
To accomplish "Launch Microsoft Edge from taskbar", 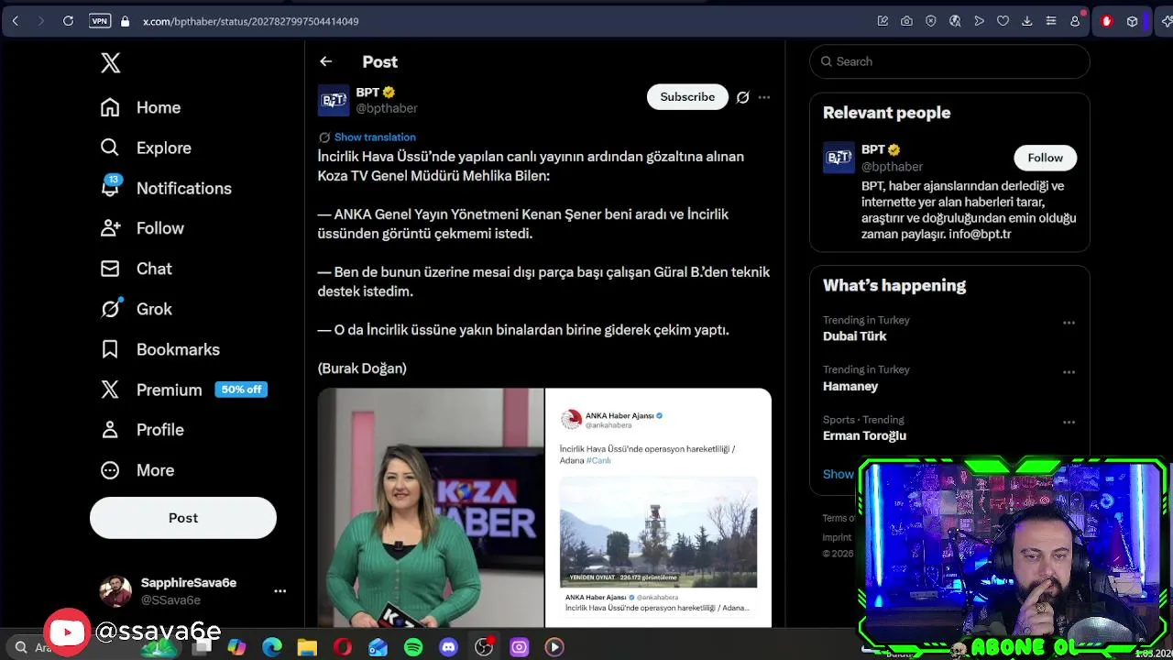I will (x=272, y=647).
